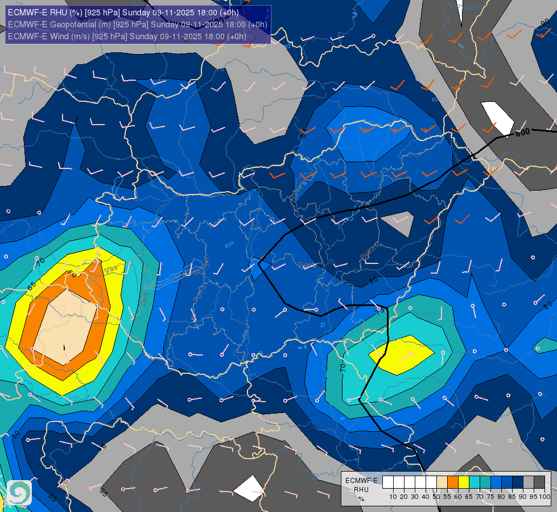Click the legend tick value 50
The width and height of the screenshot is (557, 512).
(436, 497)
